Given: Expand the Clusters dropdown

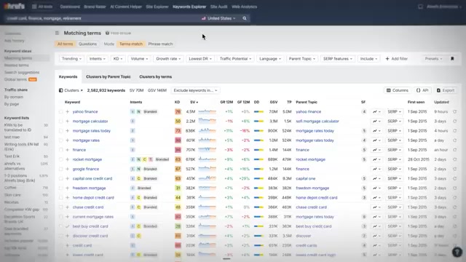Looking at the screenshot, I should coord(71,90).
